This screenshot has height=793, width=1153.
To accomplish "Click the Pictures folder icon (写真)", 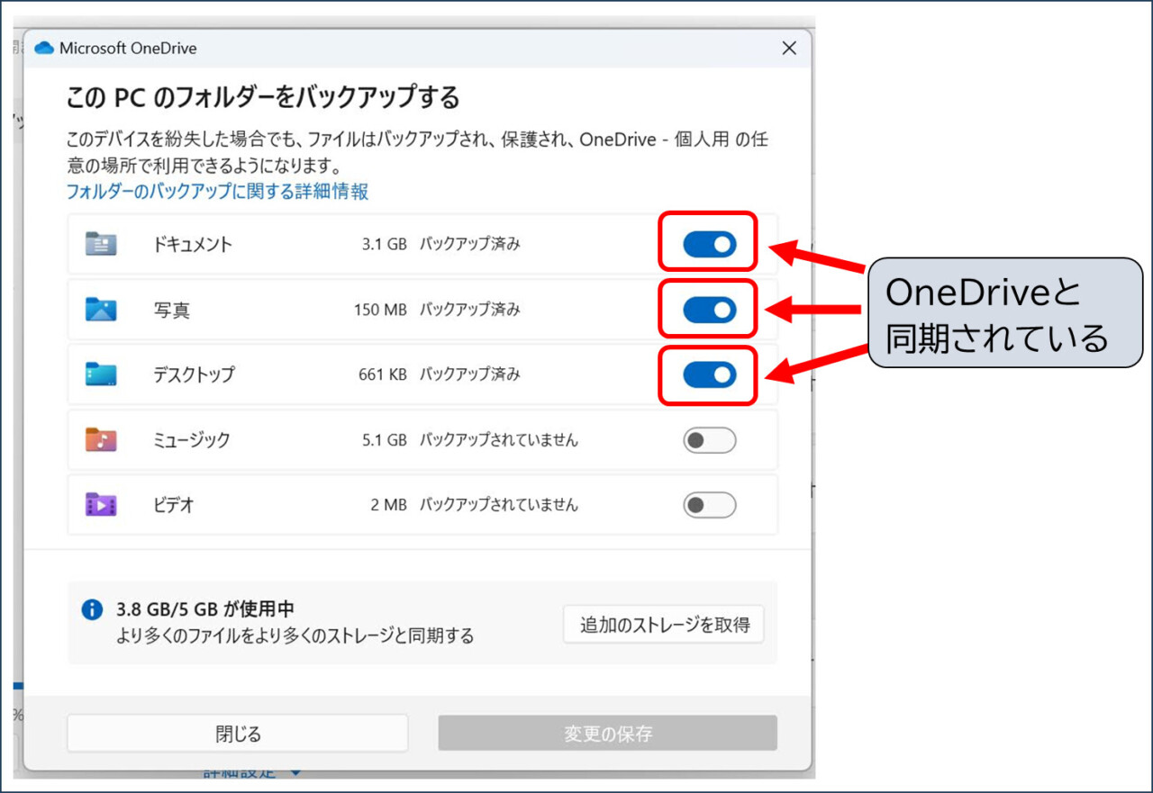I will coord(101,310).
